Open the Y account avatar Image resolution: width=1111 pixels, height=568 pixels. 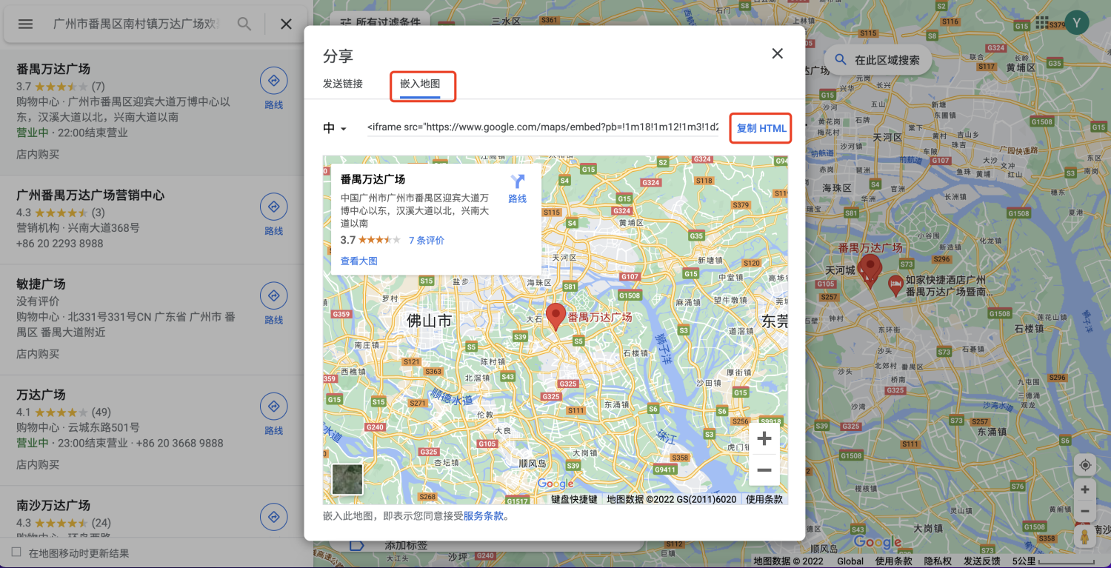(x=1077, y=23)
